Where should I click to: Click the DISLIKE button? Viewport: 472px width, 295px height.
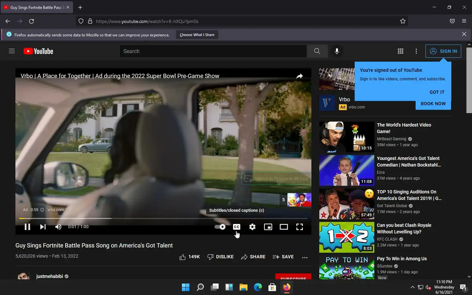click(221, 257)
